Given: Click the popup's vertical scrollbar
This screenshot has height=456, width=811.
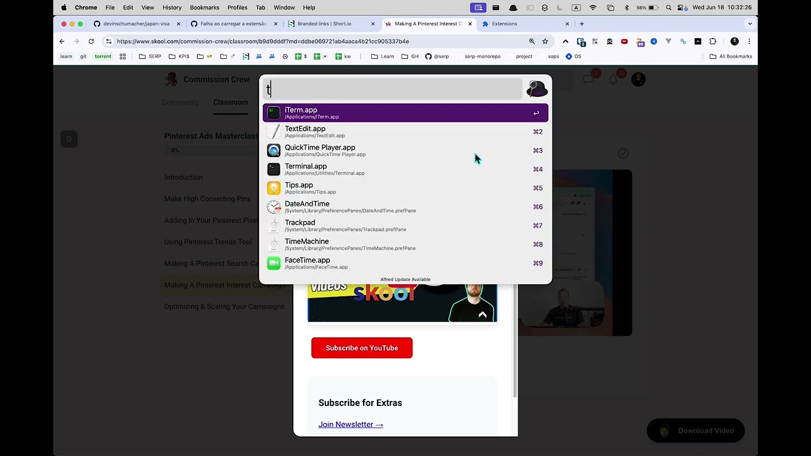Looking at the screenshot, I should coord(515,342).
